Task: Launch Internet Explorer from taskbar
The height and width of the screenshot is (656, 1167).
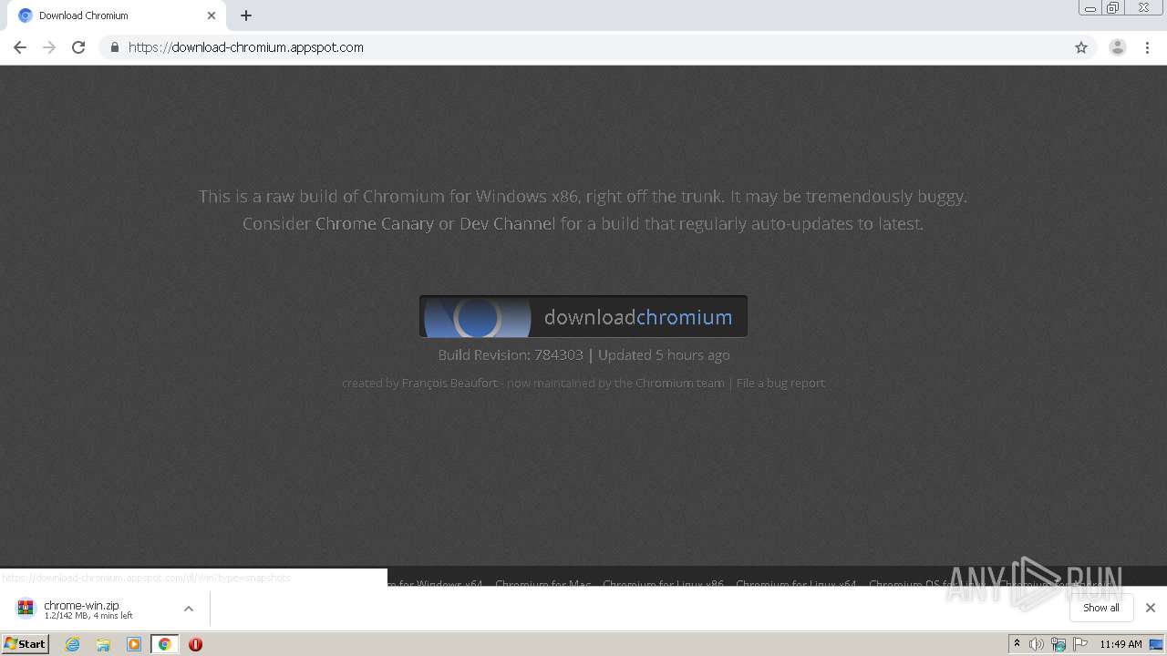Action: coord(73,644)
